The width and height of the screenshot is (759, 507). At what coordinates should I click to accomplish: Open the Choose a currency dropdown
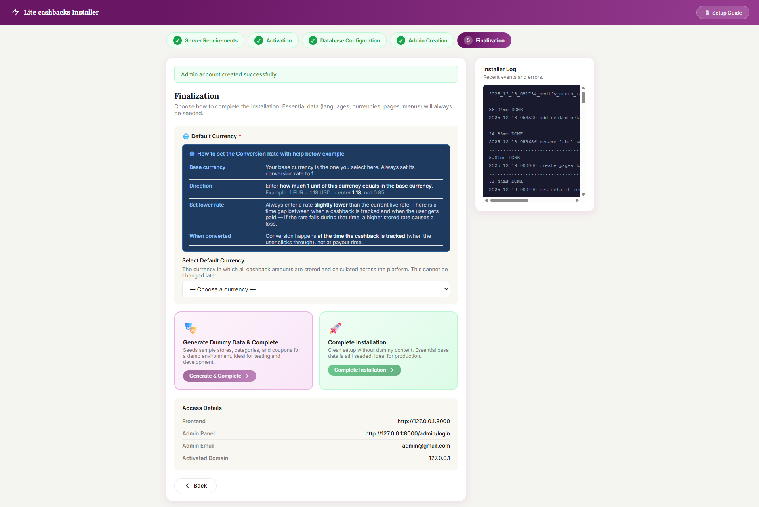pos(316,289)
